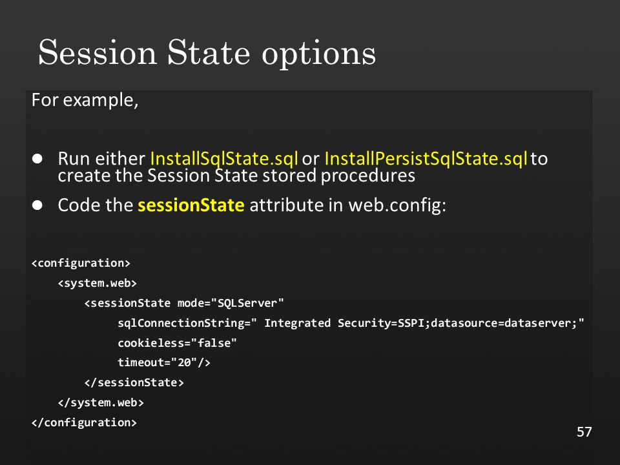Click the second bullet point marker
The width and height of the screenshot is (620, 465).
click(x=37, y=205)
